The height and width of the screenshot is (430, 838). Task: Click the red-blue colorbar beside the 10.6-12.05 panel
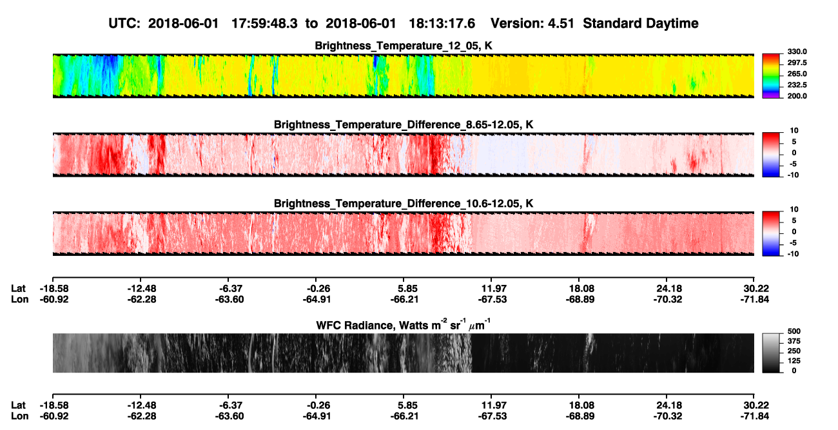(x=771, y=233)
